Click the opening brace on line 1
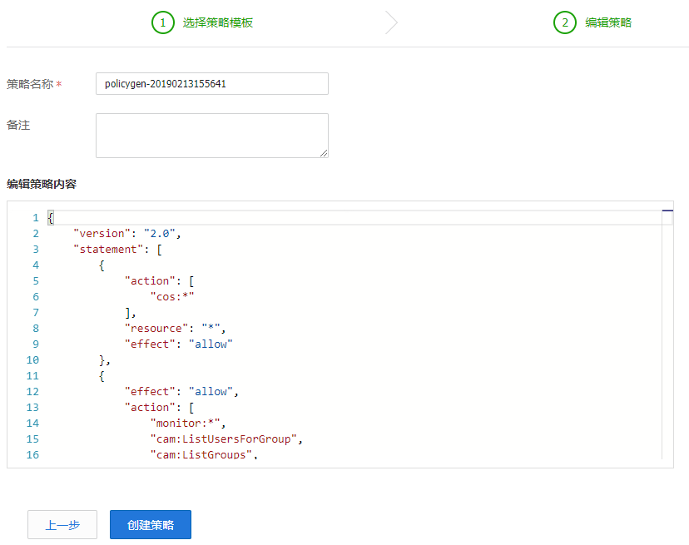 tap(51, 218)
